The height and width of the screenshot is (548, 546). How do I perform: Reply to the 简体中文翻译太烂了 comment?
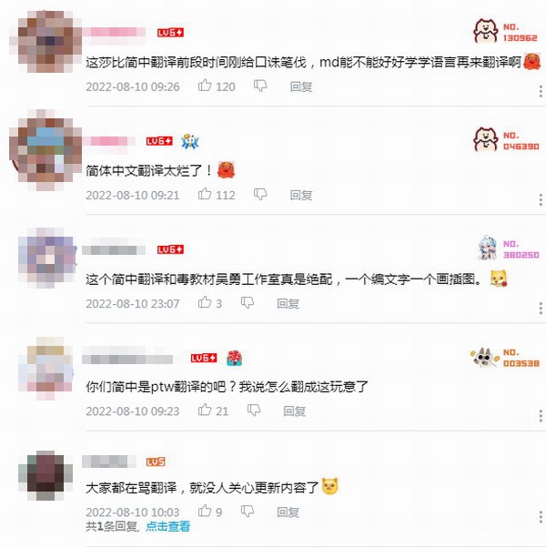[x=301, y=195]
